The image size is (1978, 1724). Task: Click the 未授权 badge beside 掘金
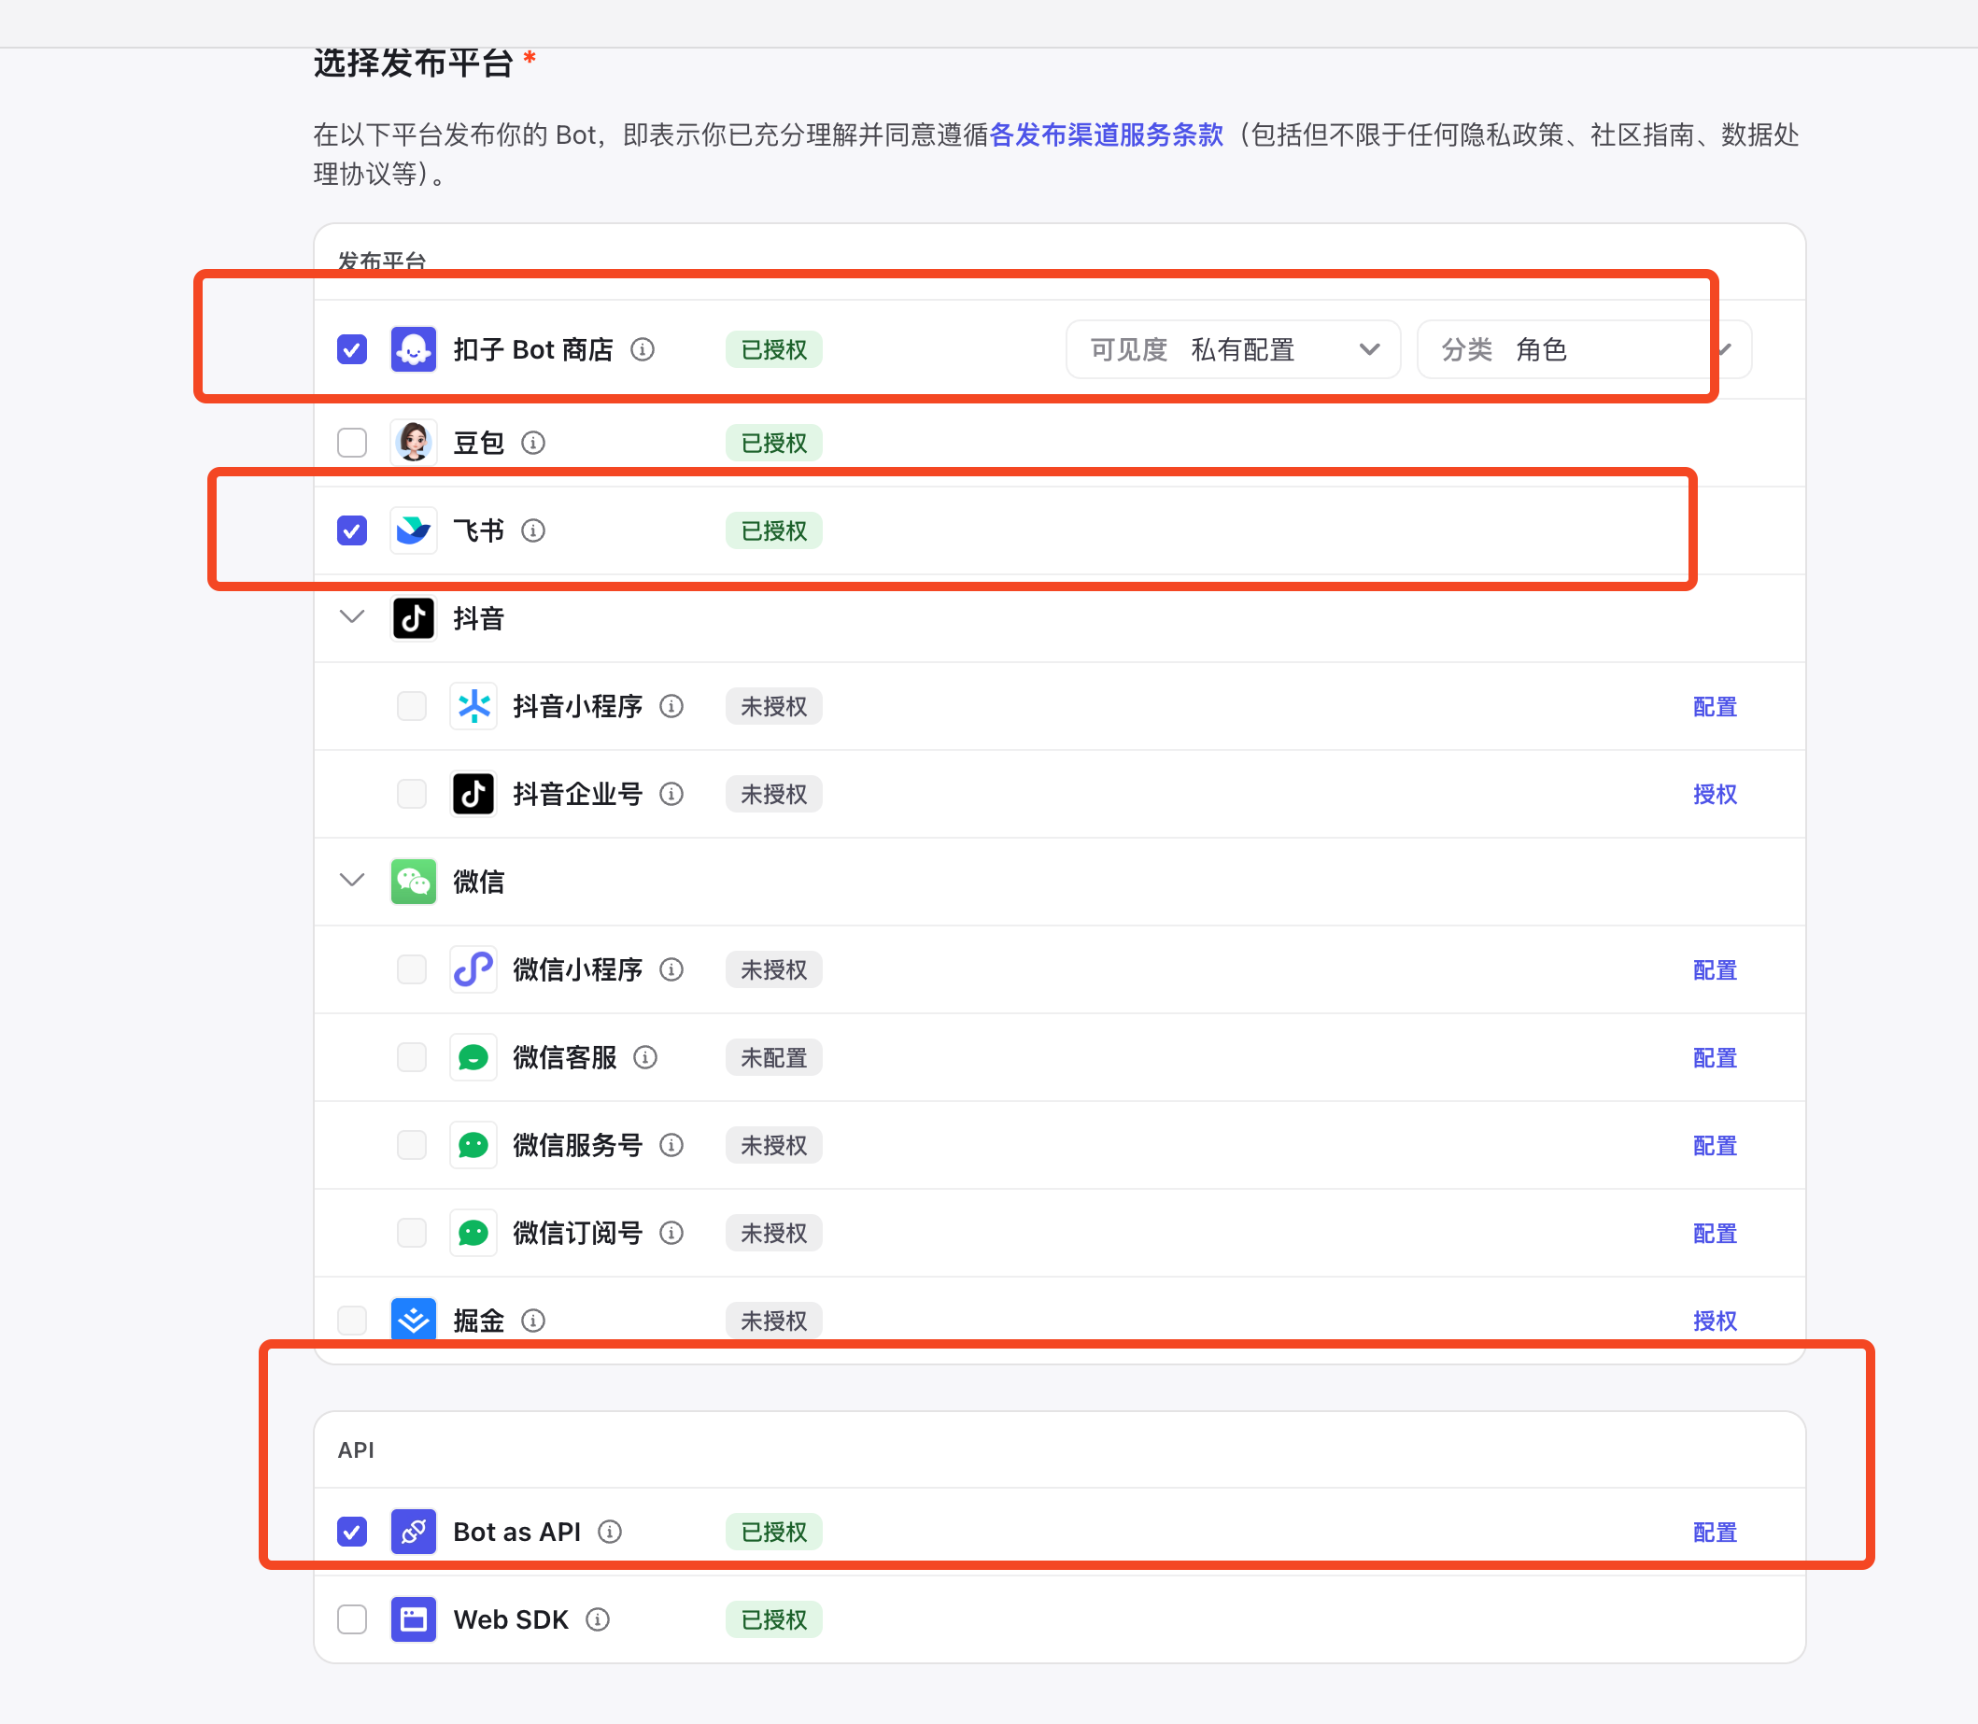pos(773,1320)
